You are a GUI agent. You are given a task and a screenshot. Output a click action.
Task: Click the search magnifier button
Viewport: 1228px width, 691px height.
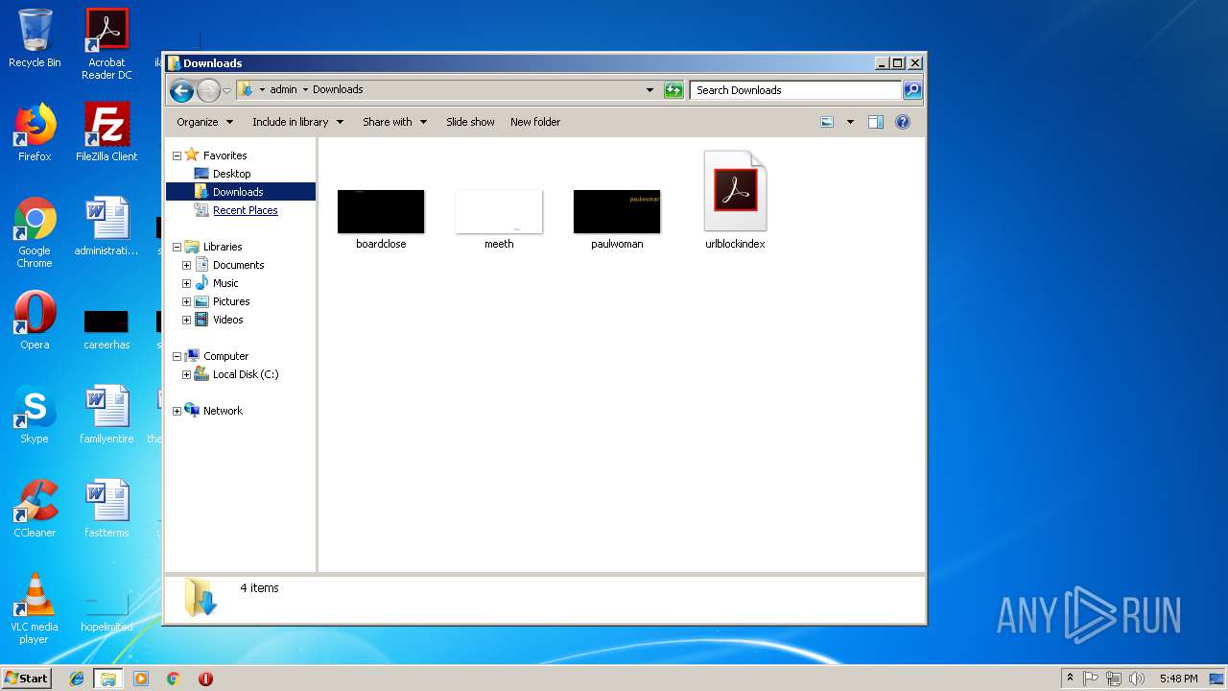click(912, 90)
